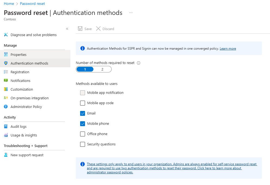Click the Audit logs book icon
This screenshot has height=185, width=270.
[x=6, y=126]
